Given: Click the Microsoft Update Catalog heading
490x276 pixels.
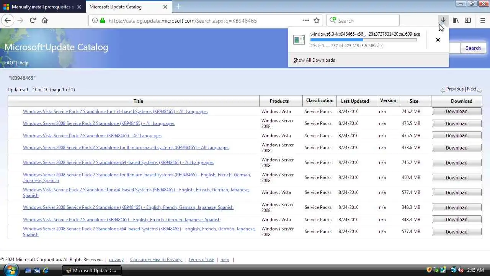Looking at the screenshot, I should tap(56, 47).
